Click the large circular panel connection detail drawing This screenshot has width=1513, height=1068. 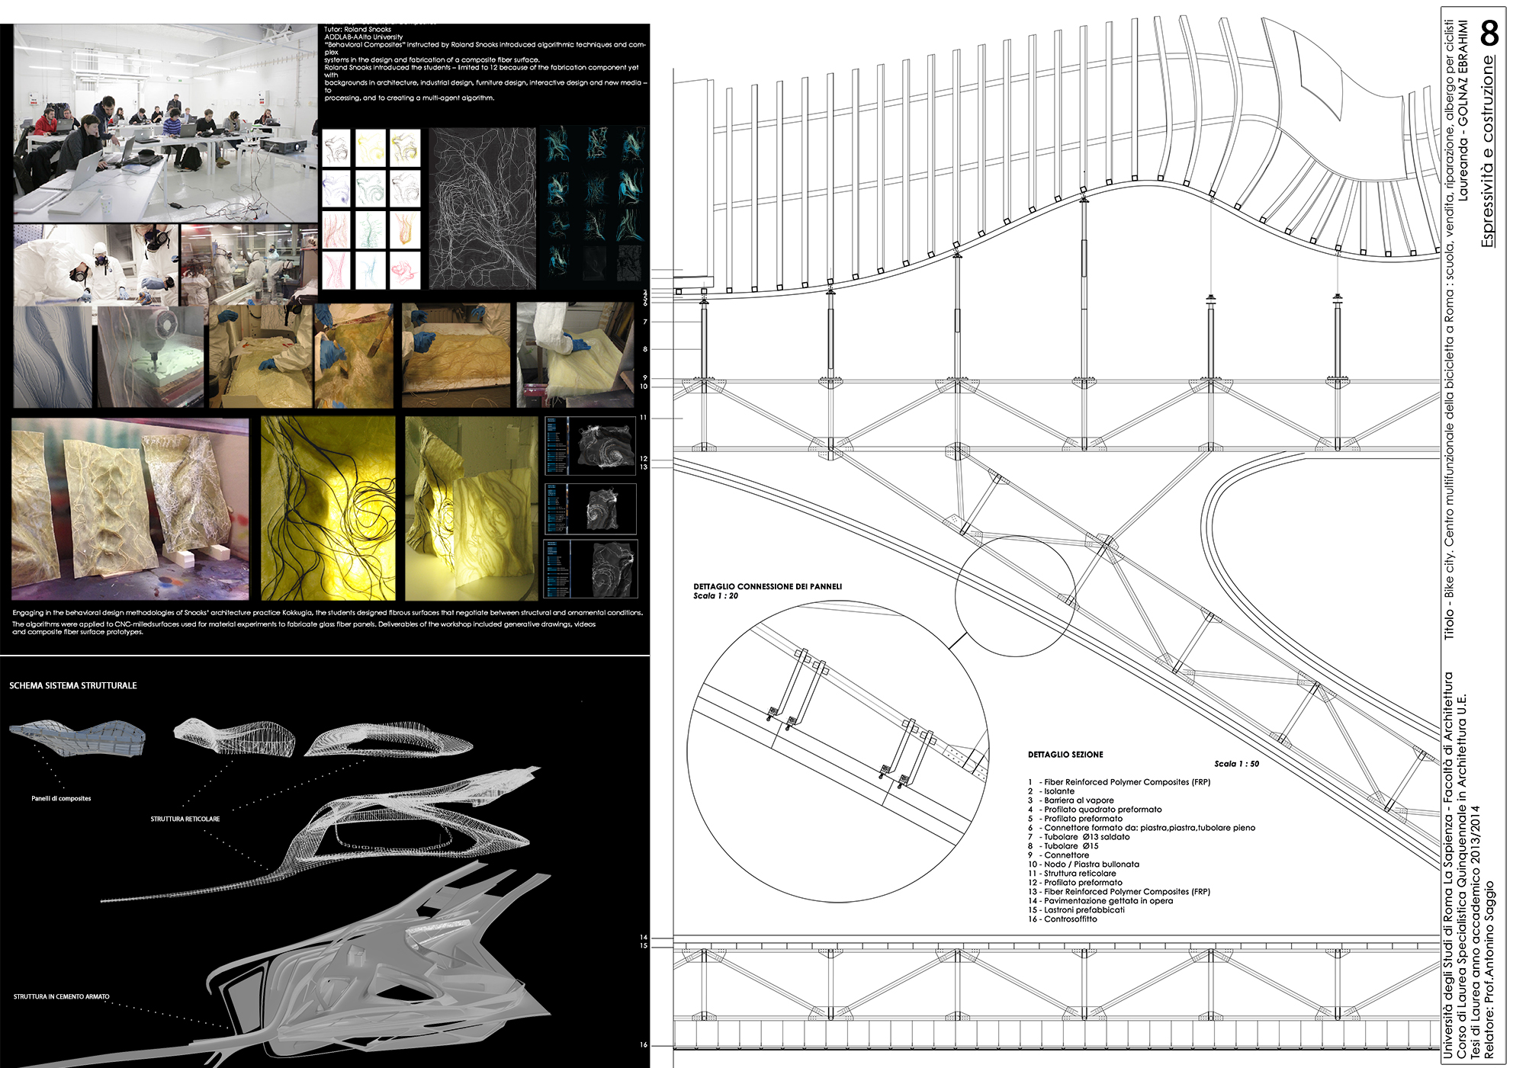(837, 752)
